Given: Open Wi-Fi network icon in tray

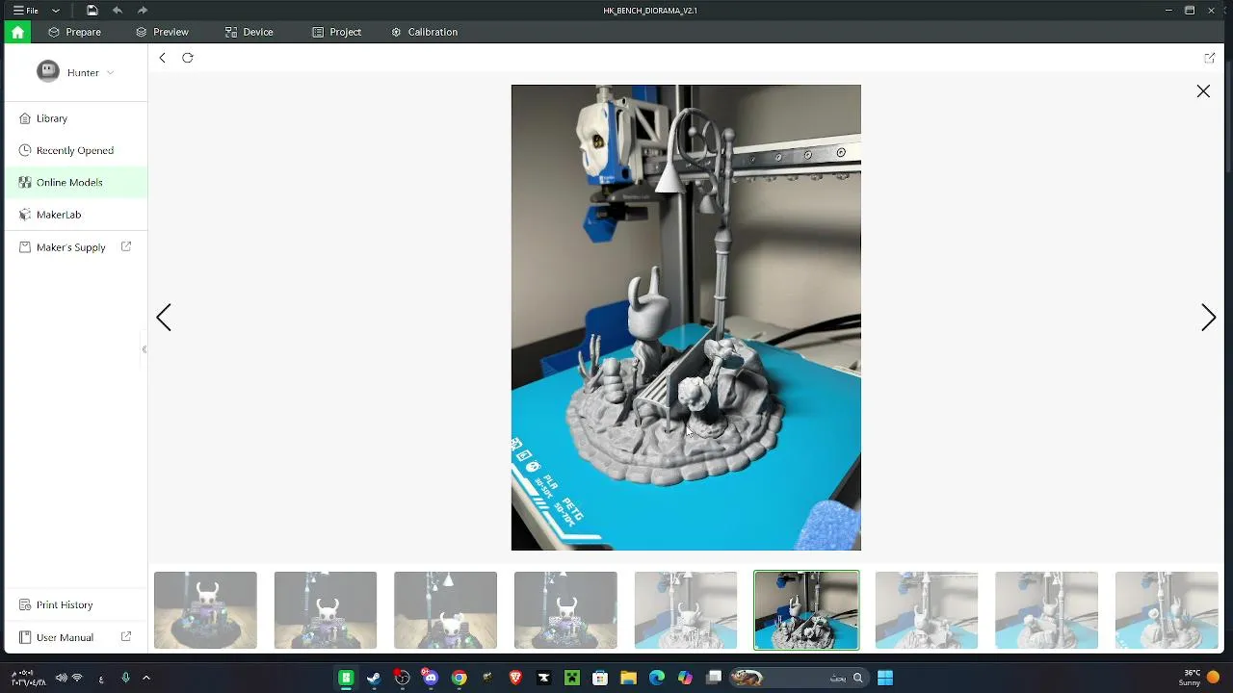Looking at the screenshot, I should pos(78,678).
